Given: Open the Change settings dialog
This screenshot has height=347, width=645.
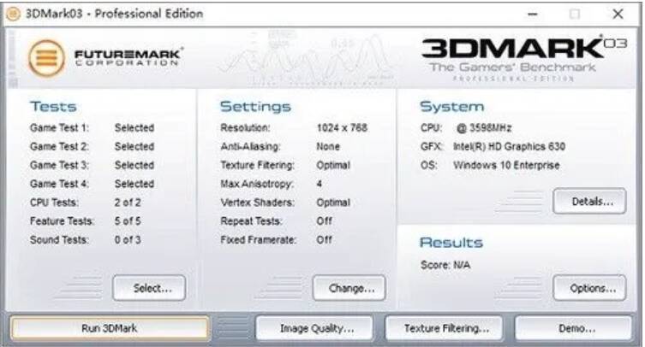Looking at the screenshot, I should coord(349,288).
